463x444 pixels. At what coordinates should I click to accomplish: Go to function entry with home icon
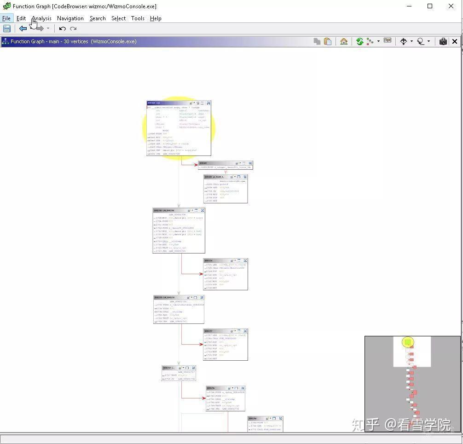coord(344,41)
